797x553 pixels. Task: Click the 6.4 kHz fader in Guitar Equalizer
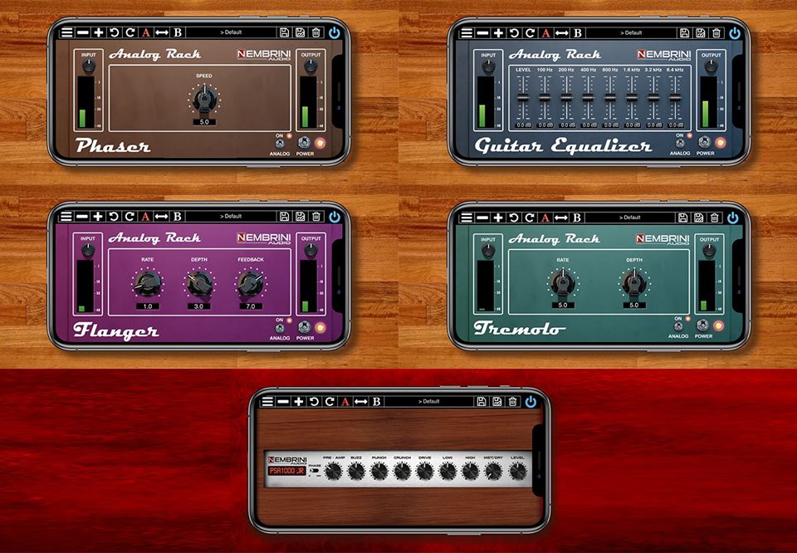pos(675,98)
